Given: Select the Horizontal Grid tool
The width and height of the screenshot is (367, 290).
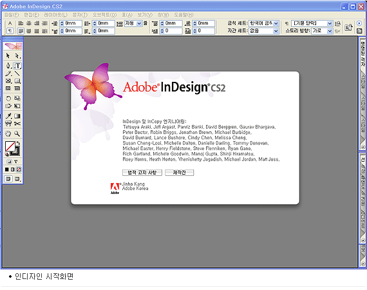Looking at the screenshot, I should pos(8,88).
